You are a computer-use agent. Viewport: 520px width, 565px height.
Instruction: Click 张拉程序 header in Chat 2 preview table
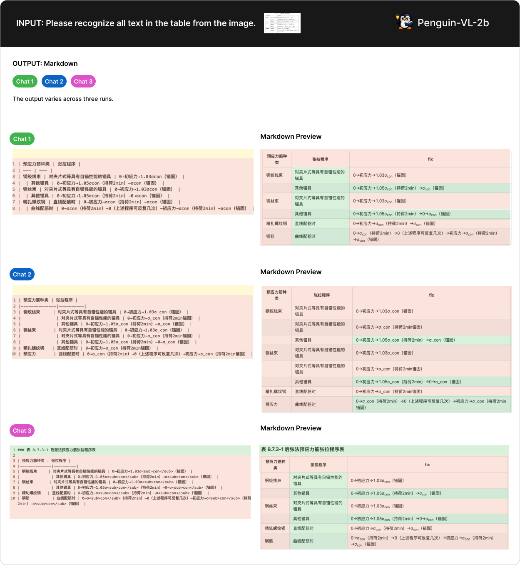click(x=321, y=295)
